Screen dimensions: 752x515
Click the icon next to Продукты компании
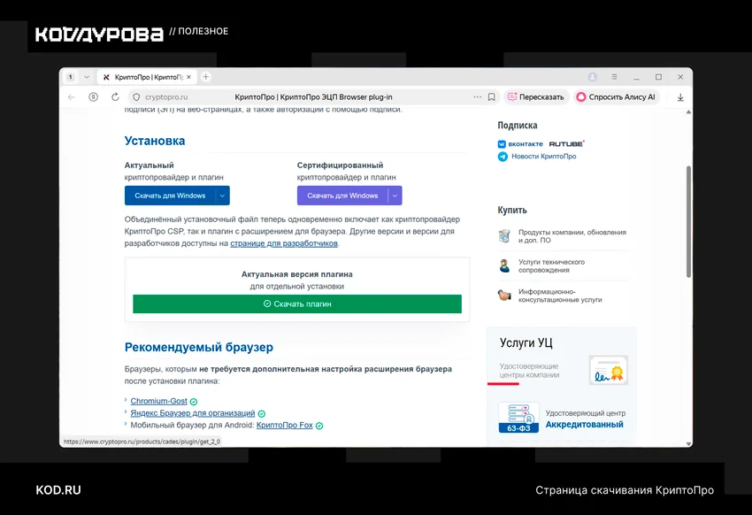tap(504, 236)
